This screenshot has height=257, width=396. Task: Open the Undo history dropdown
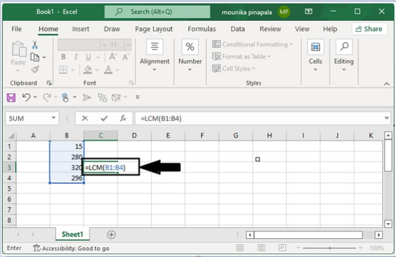click(35, 97)
